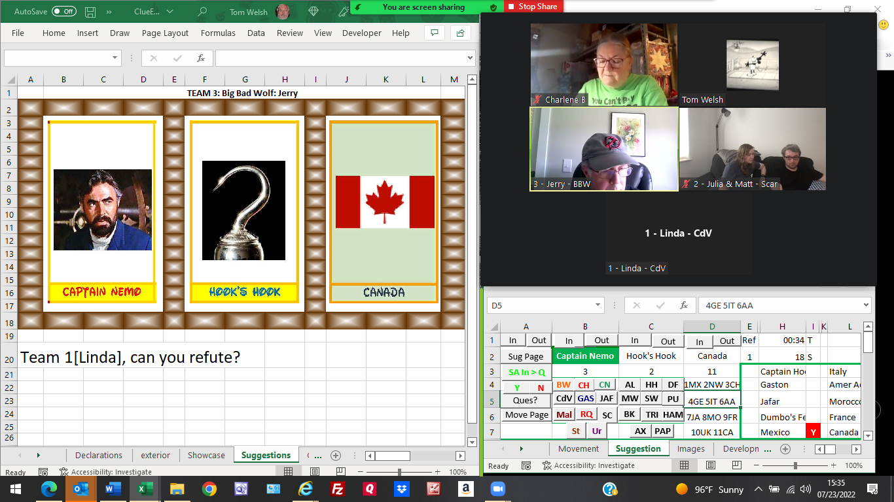Screen dimensions: 894x502
Task: Switch to the Showcase sheet tab
Action: pos(206,455)
